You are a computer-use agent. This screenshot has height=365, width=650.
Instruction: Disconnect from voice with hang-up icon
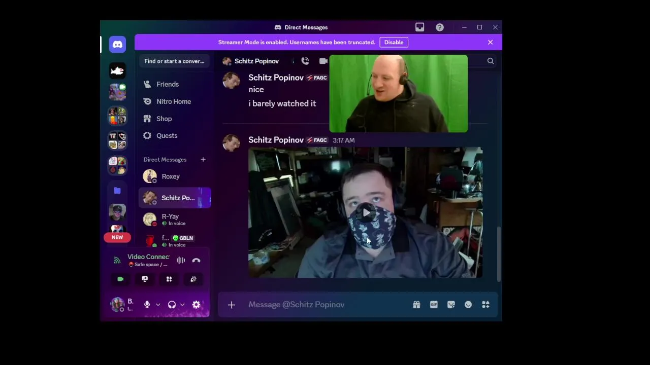click(197, 260)
